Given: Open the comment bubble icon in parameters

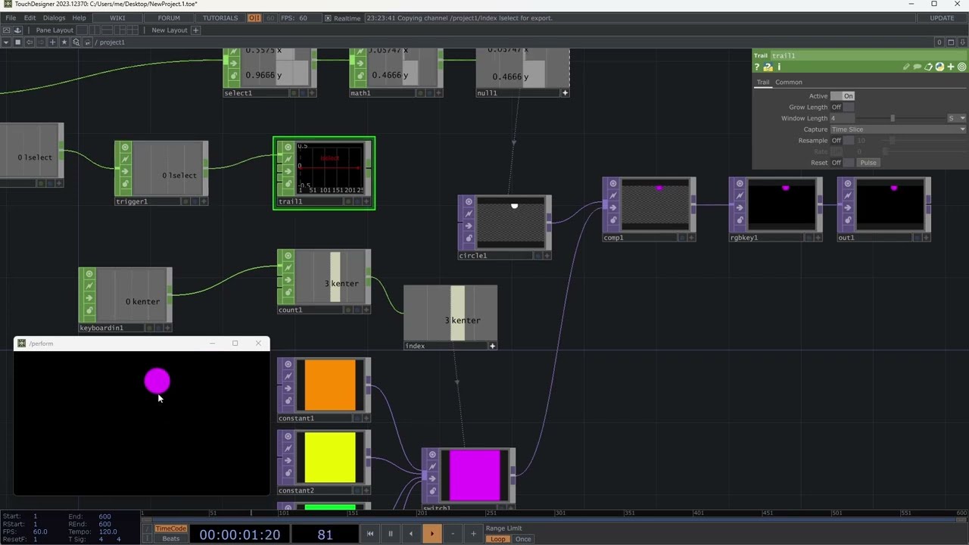Looking at the screenshot, I should (x=917, y=67).
